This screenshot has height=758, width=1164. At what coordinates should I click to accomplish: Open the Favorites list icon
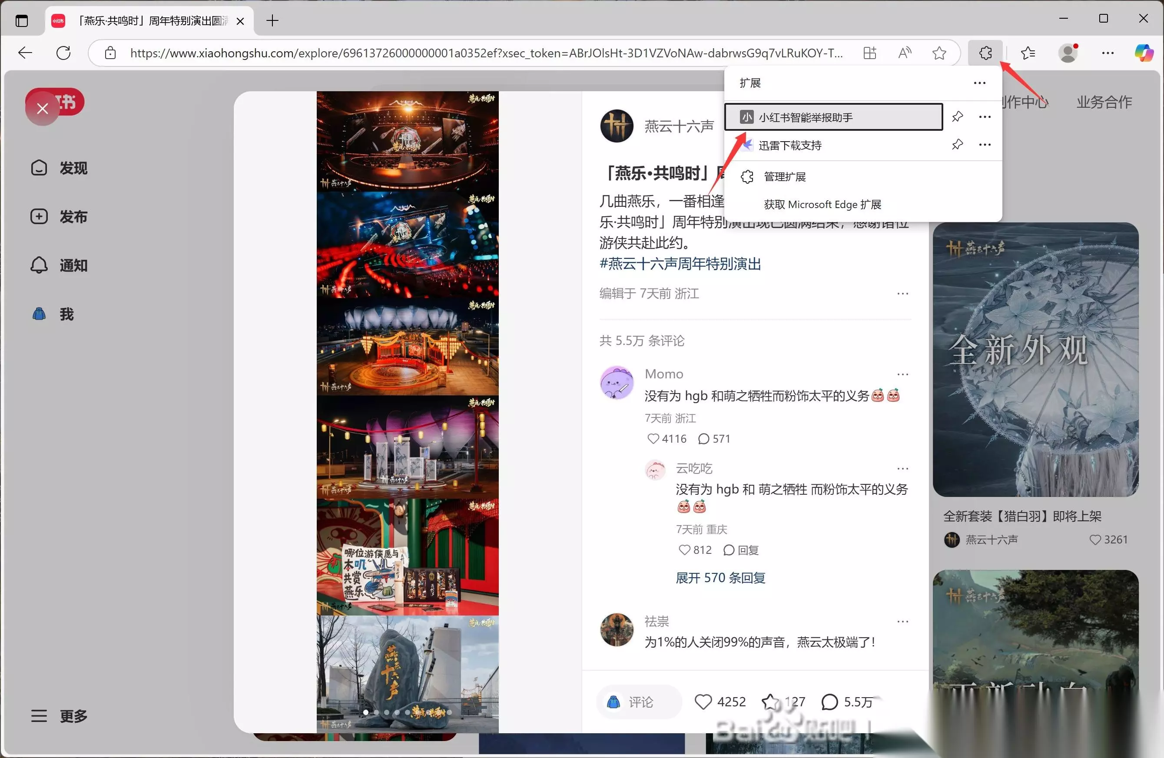point(1028,53)
